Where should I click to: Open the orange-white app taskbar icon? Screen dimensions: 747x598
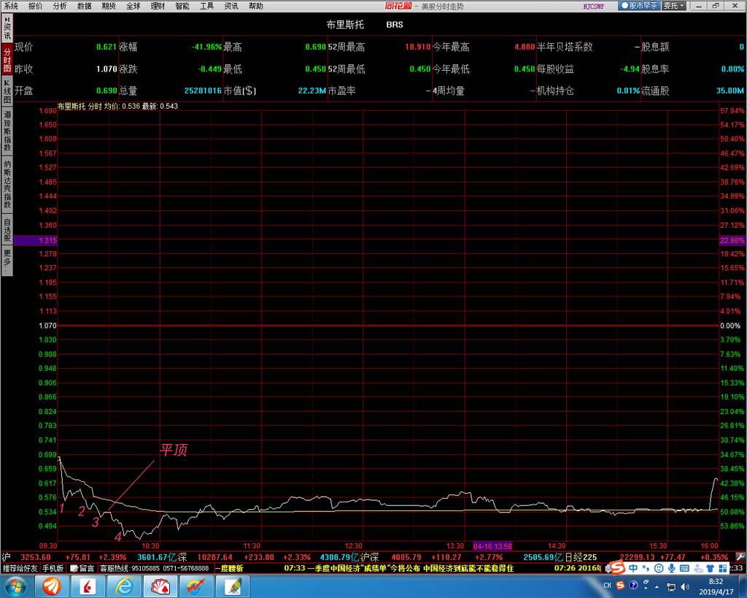tap(52, 586)
